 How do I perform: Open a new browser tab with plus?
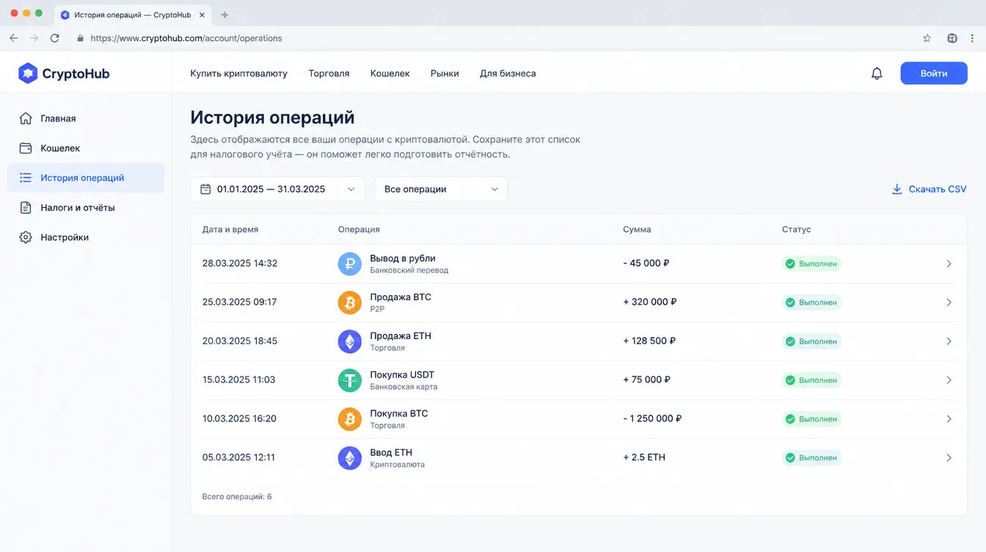pos(224,15)
